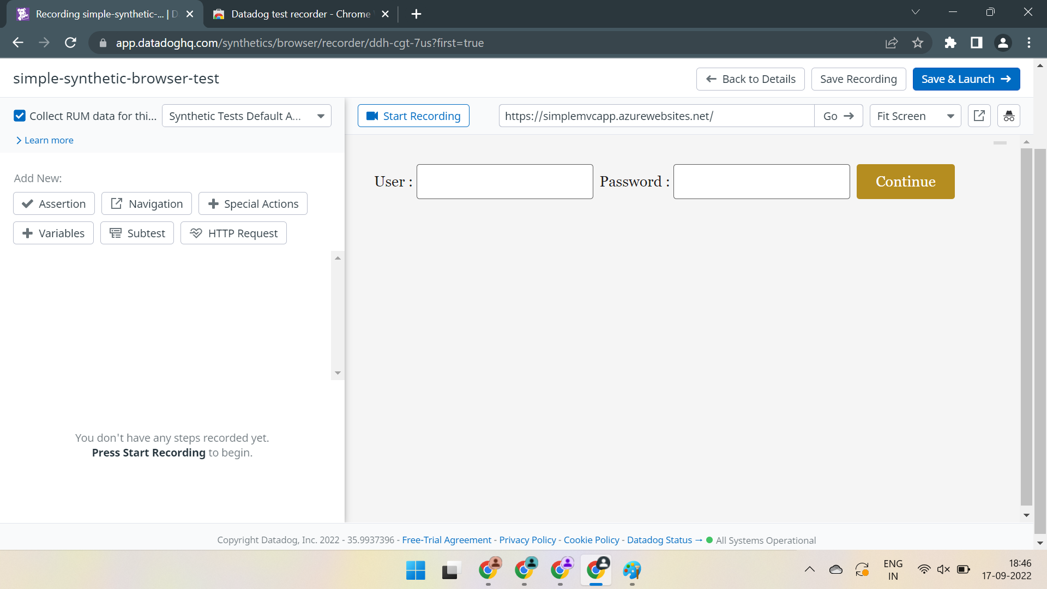Image resolution: width=1047 pixels, height=589 pixels.
Task: Open Wi-Fi network tray icon
Action: point(924,569)
